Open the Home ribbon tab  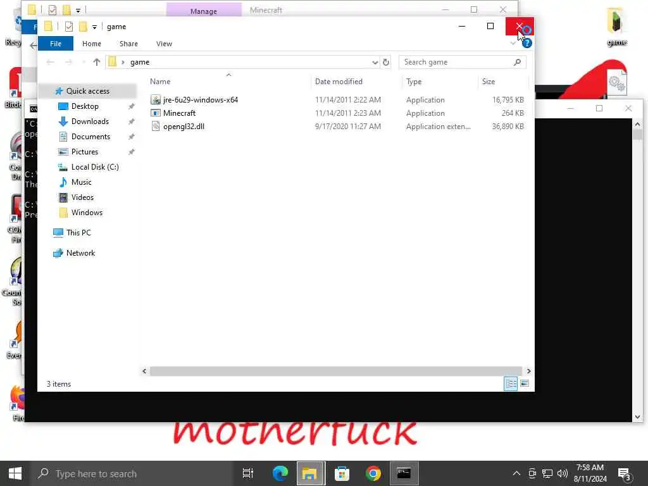[91, 44]
